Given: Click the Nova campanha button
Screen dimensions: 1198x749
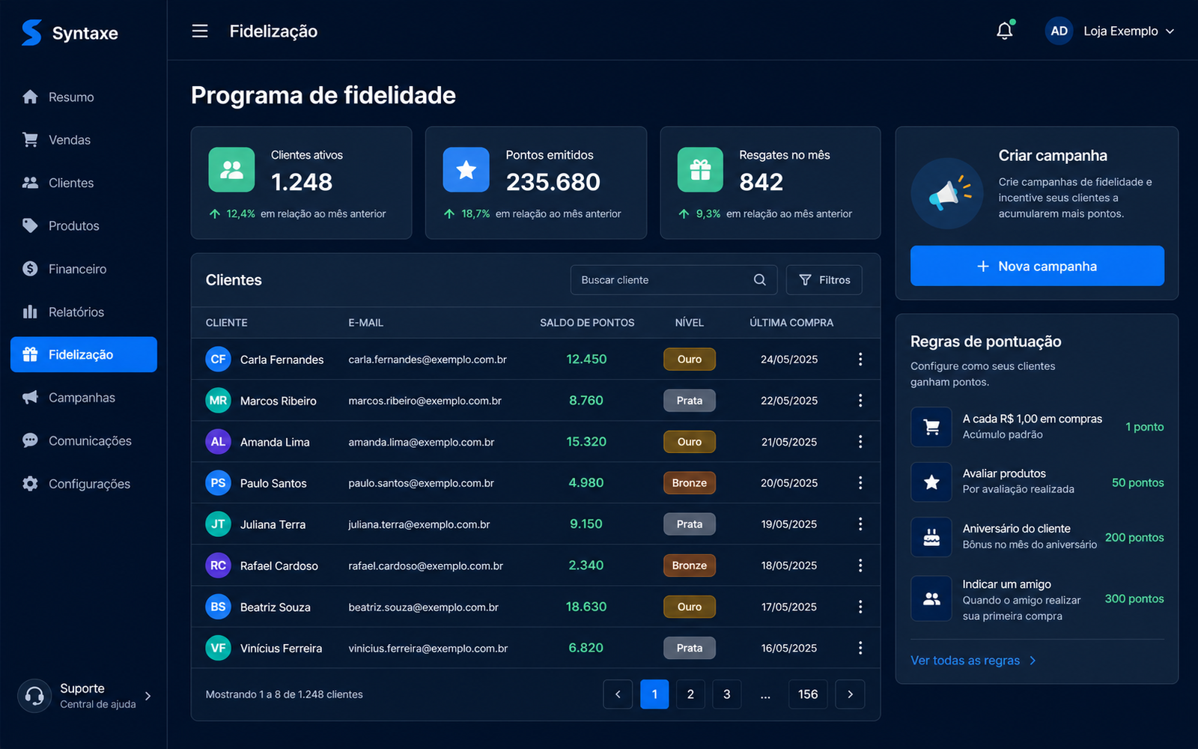Looking at the screenshot, I should point(1037,266).
